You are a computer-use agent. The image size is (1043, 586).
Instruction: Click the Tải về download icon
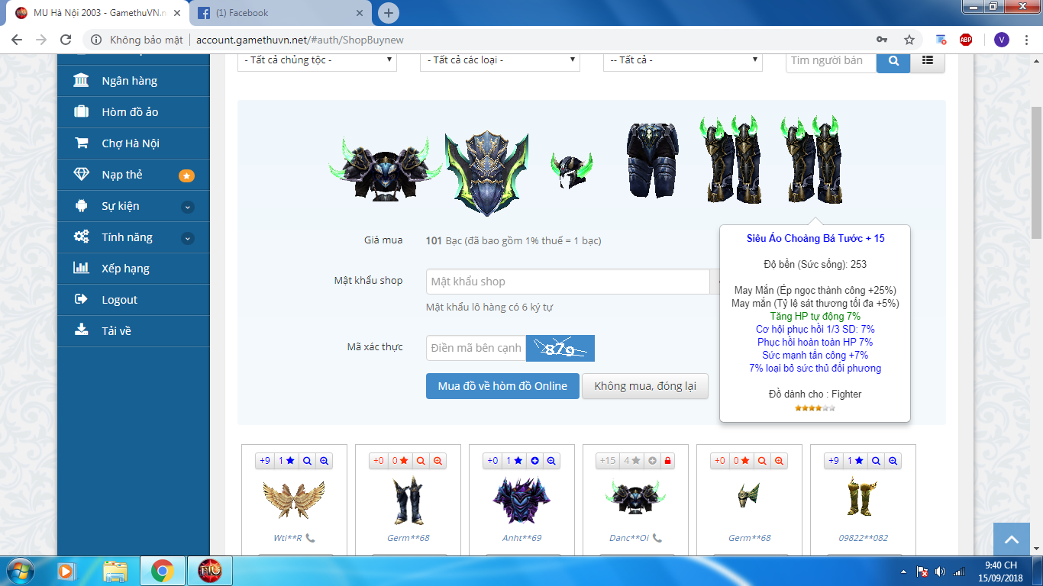click(x=81, y=330)
